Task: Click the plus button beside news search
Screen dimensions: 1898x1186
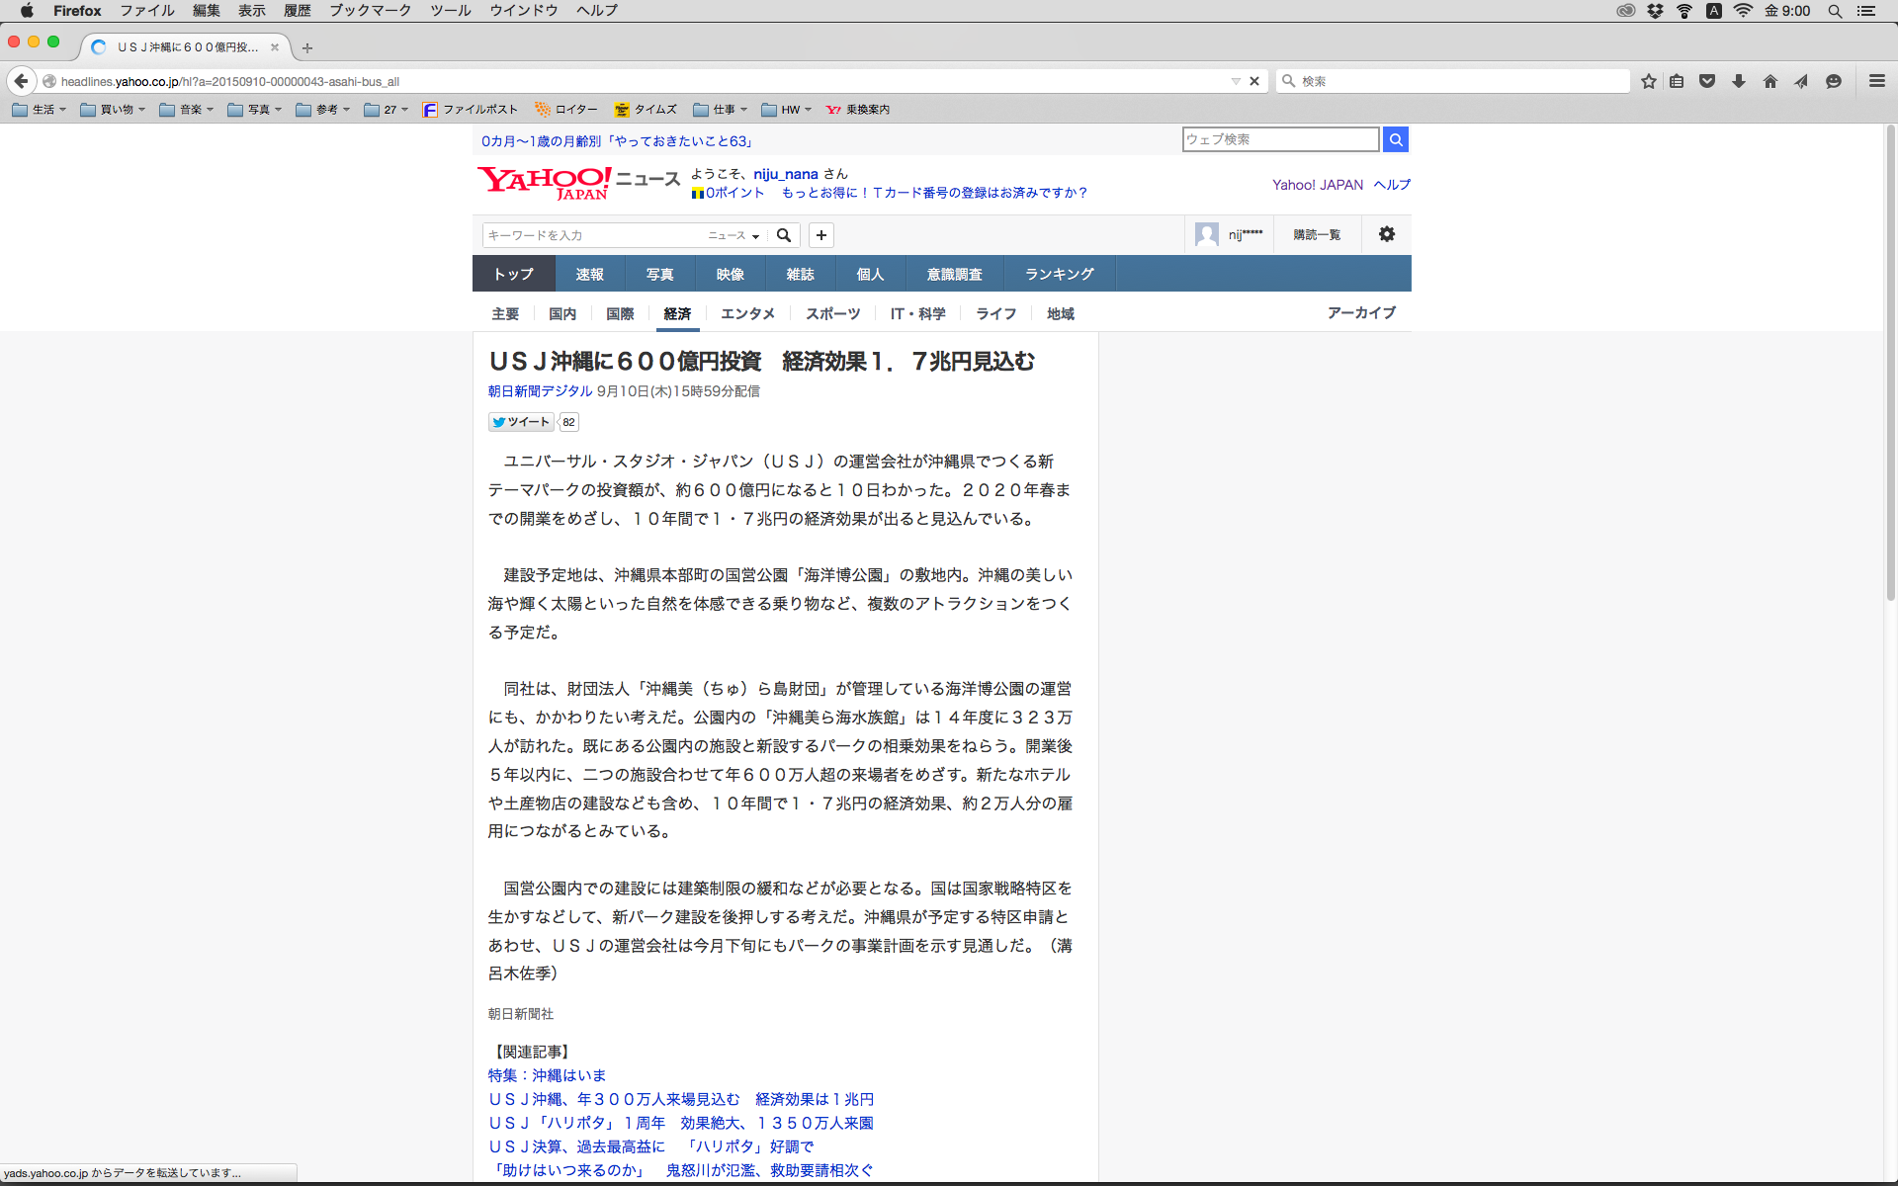Action: [x=821, y=235]
